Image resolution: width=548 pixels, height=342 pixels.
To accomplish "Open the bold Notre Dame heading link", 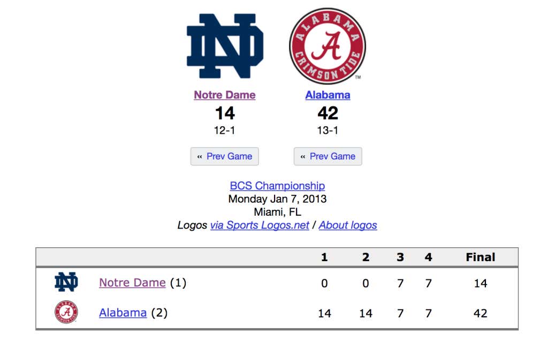I will [x=225, y=95].
